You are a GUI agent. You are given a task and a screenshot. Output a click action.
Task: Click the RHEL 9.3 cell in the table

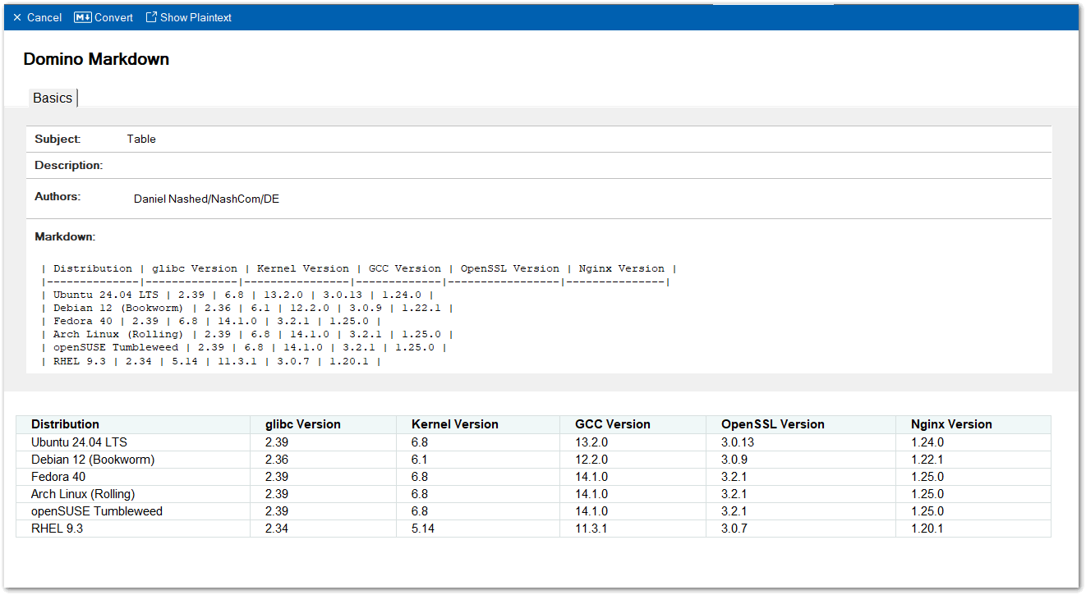pyautogui.click(x=57, y=529)
